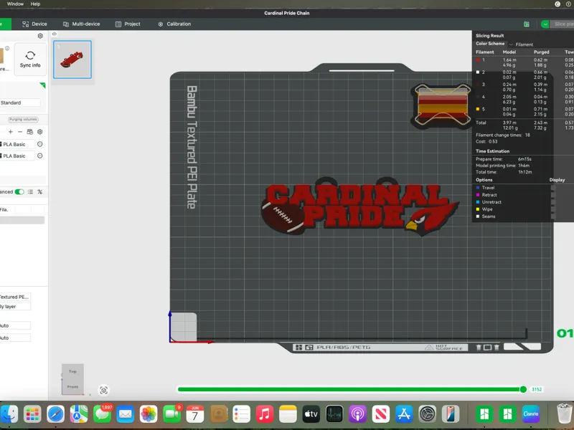Click the reset-to-camera view icon near orientation cube
The image size is (574, 430).
point(103,390)
